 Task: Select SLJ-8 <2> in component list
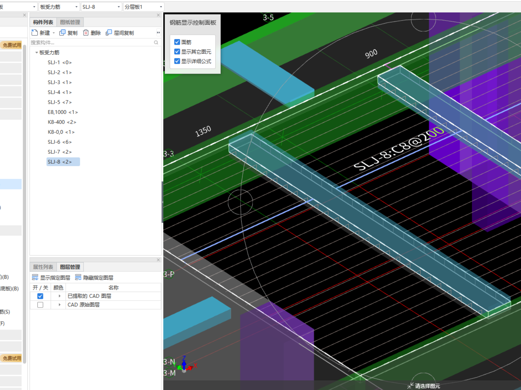pos(63,162)
